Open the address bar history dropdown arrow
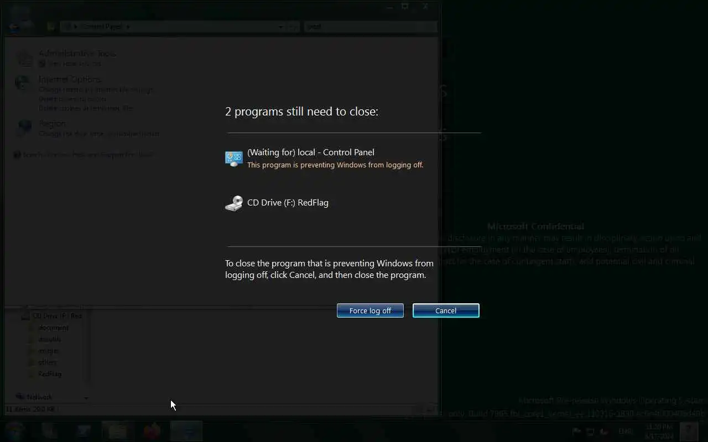Image resolution: width=708 pixels, height=442 pixels. pos(280,26)
